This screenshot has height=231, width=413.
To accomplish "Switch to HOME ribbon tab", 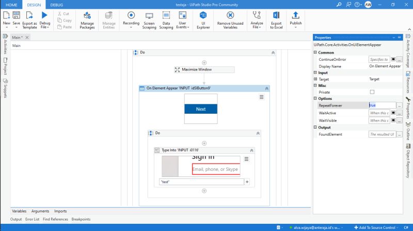I will [11, 5].
